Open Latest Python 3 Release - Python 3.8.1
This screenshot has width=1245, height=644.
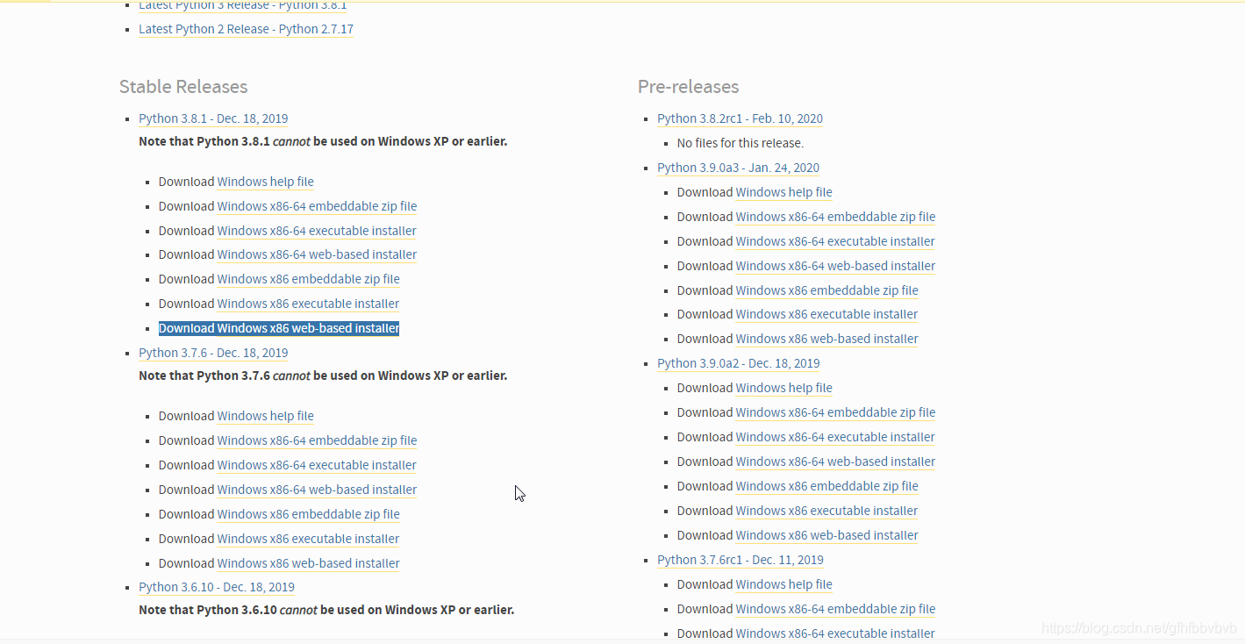(242, 5)
